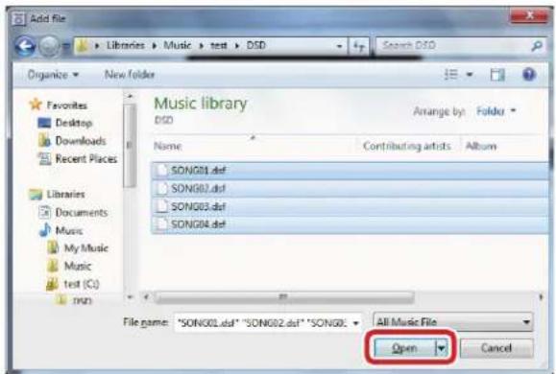Sort by Contributing artists column header

[407, 147]
